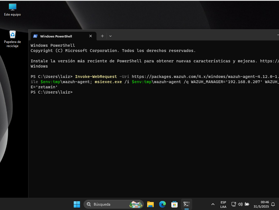
Task: Open the notifications bell
Action: click(273, 204)
